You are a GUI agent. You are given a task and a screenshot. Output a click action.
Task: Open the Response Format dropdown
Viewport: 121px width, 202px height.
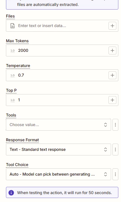[58, 150]
